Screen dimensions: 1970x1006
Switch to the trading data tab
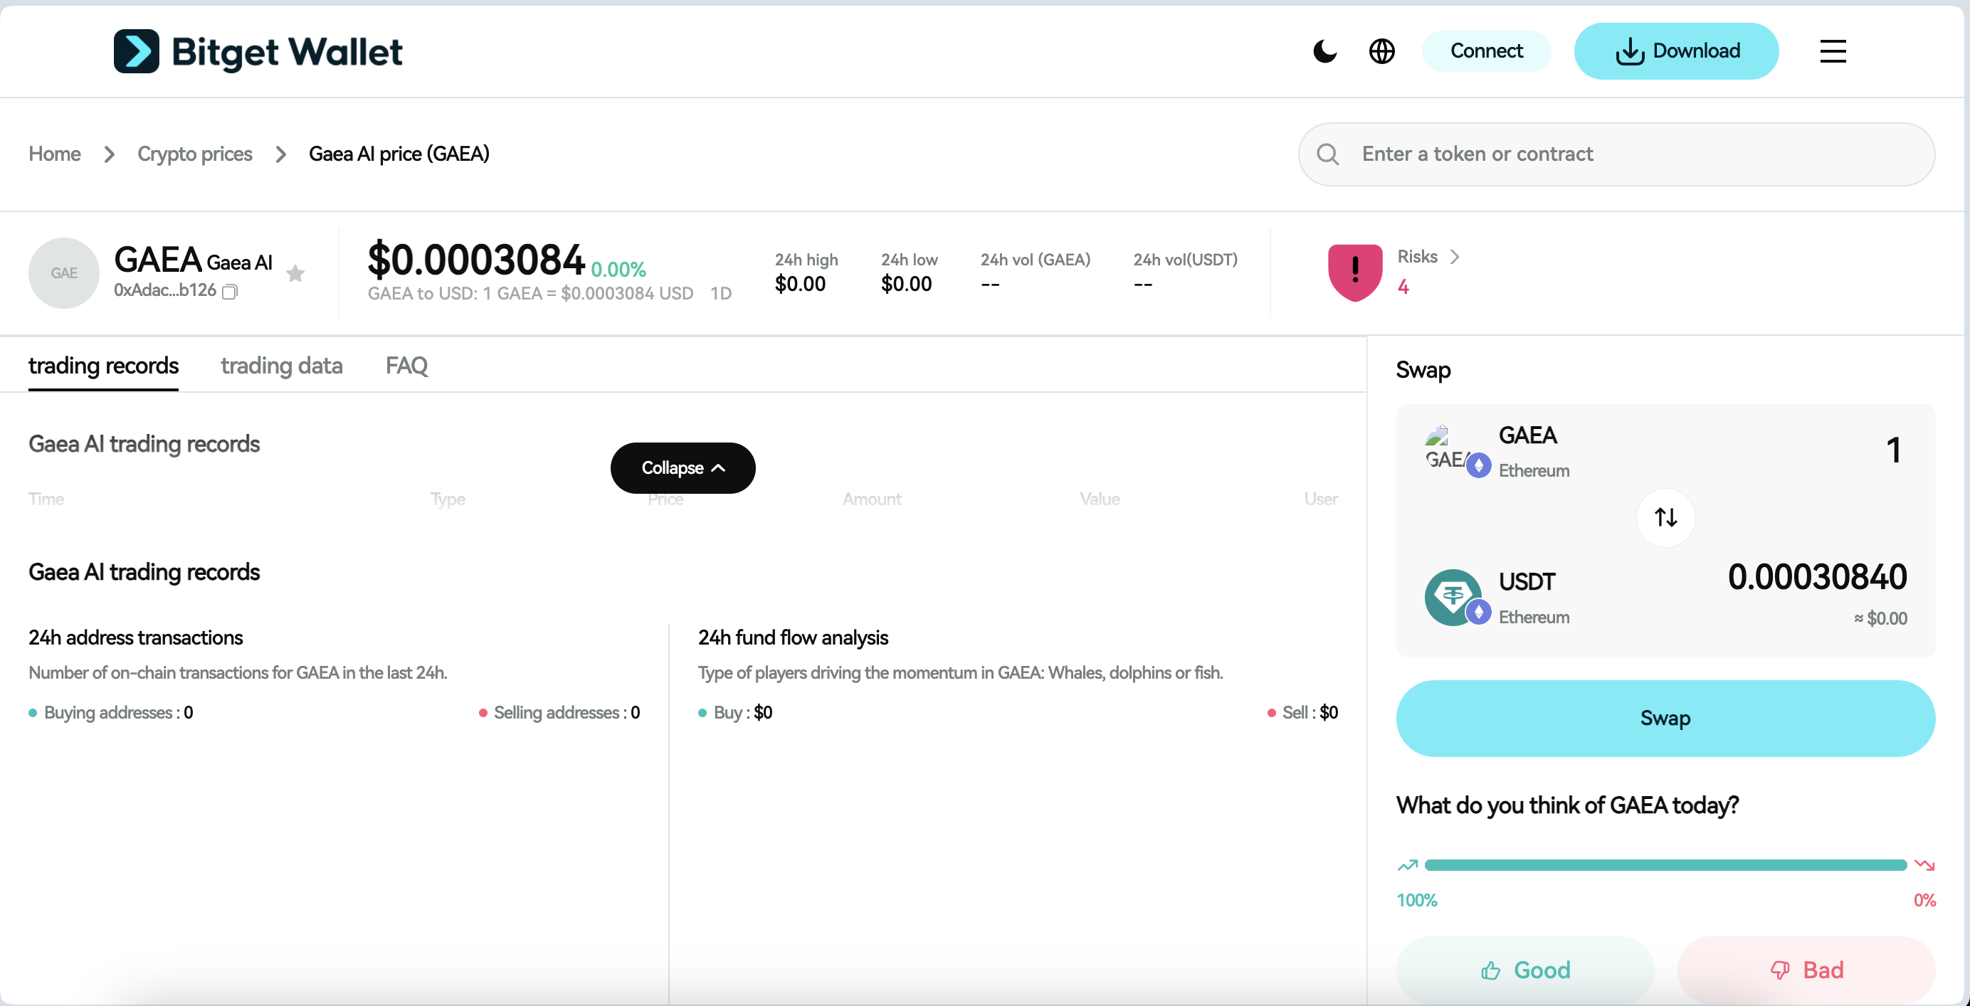[281, 366]
